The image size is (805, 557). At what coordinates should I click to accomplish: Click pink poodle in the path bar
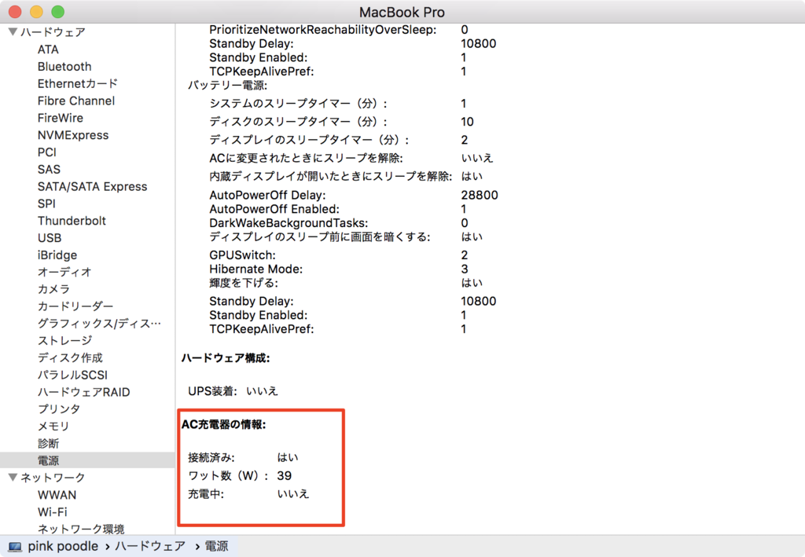coord(63,546)
